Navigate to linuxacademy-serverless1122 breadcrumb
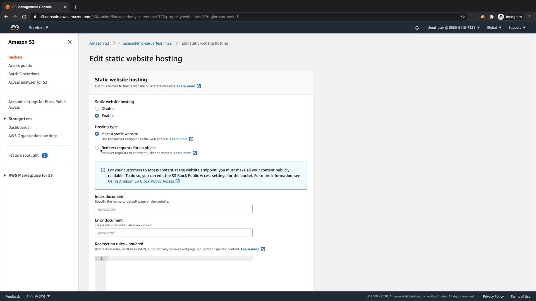This screenshot has width=536, height=301. click(x=145, y=43)
